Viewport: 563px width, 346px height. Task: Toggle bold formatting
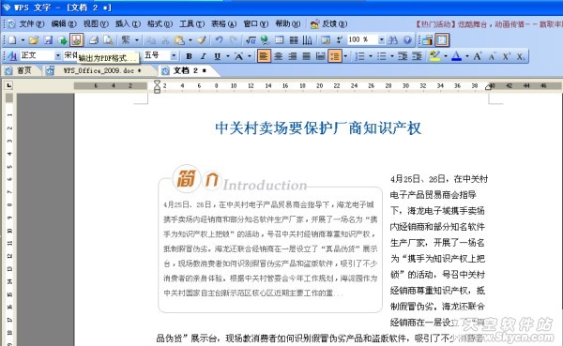point(189,56)
